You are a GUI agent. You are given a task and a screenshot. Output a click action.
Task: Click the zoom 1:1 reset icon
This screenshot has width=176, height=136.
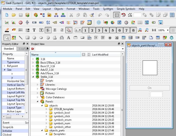pyautogui.click(x=154, y=30)
